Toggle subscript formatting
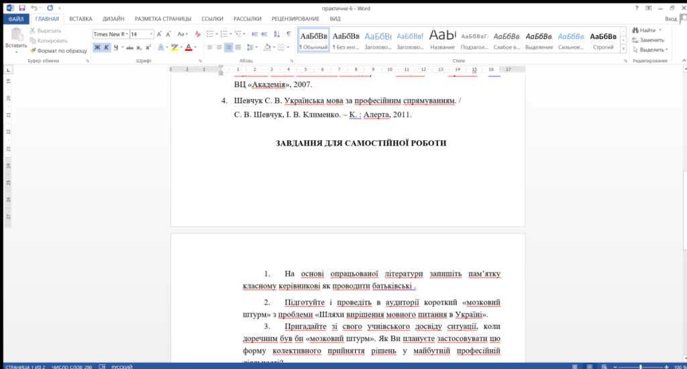This screenshot has width=687, height=369. 139,48
